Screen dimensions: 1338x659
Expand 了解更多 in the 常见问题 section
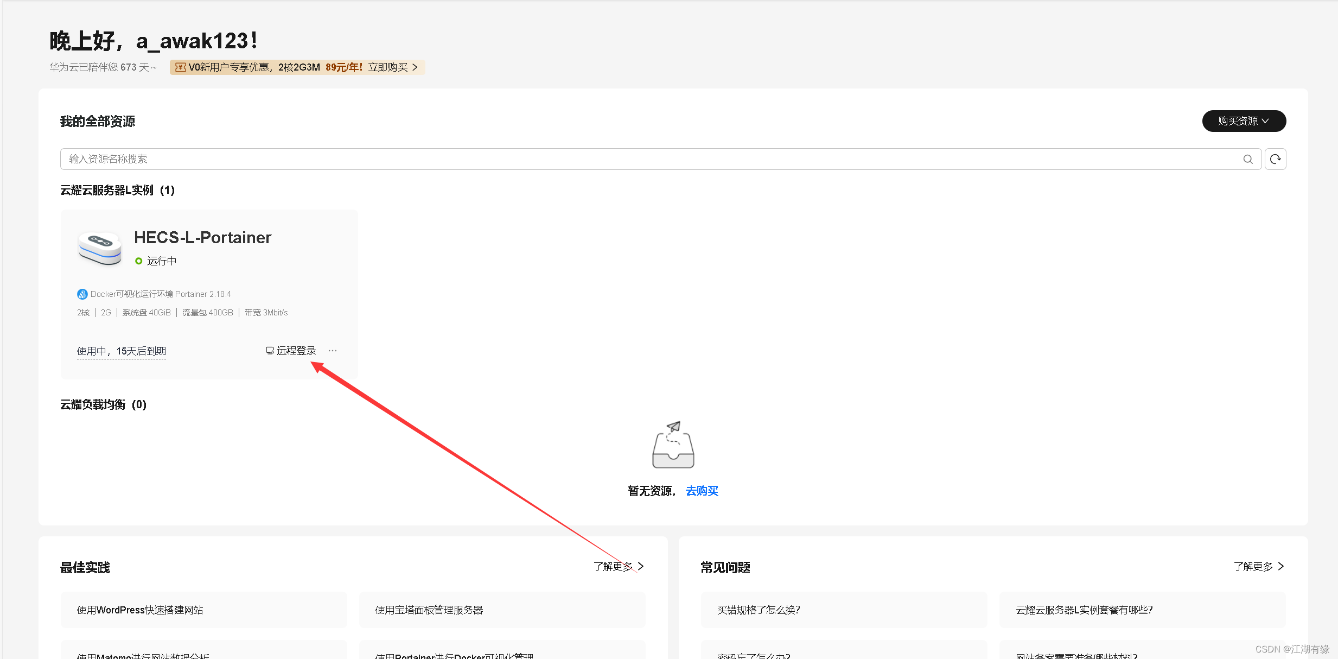[1257, 566]
